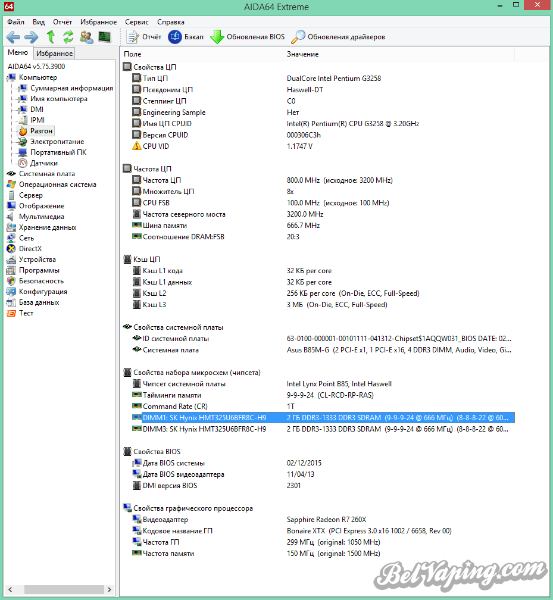
Task: Select Компьютер tree node
Action: [x=38, y=77]
